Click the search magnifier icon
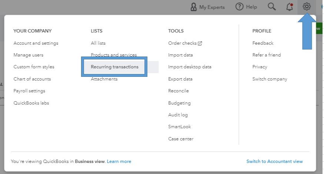The width and height of the screenshot is (324, 174). [272, 7]
